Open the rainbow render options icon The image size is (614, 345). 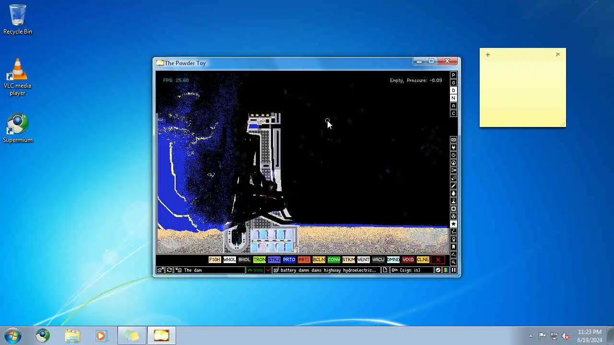(x=446, y=270)
